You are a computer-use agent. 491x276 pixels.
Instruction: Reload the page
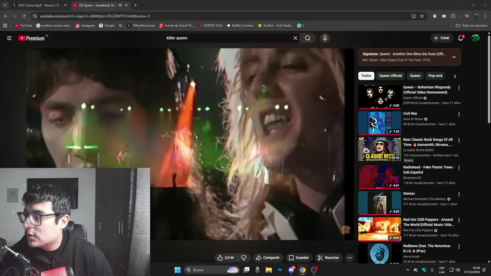click(x=24, y=16)
